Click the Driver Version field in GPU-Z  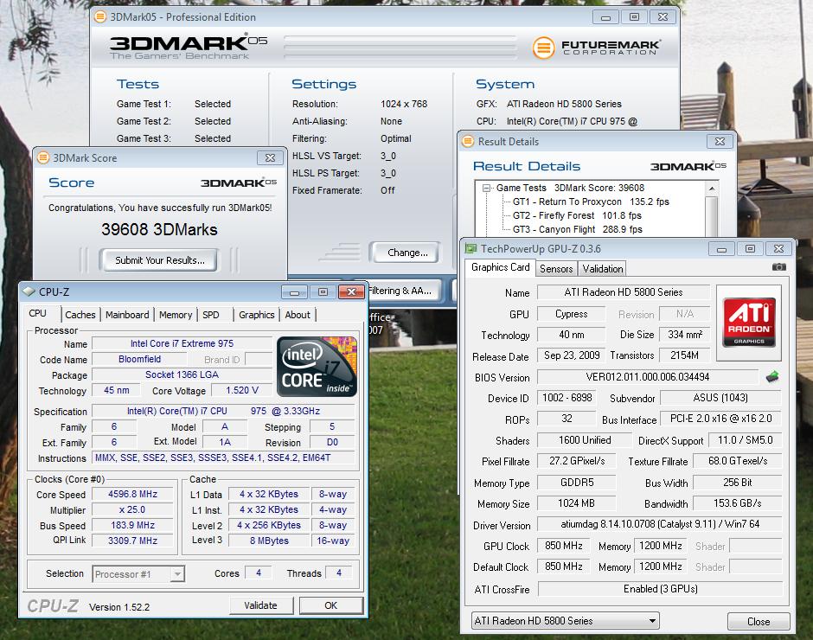tap(660, 524)
